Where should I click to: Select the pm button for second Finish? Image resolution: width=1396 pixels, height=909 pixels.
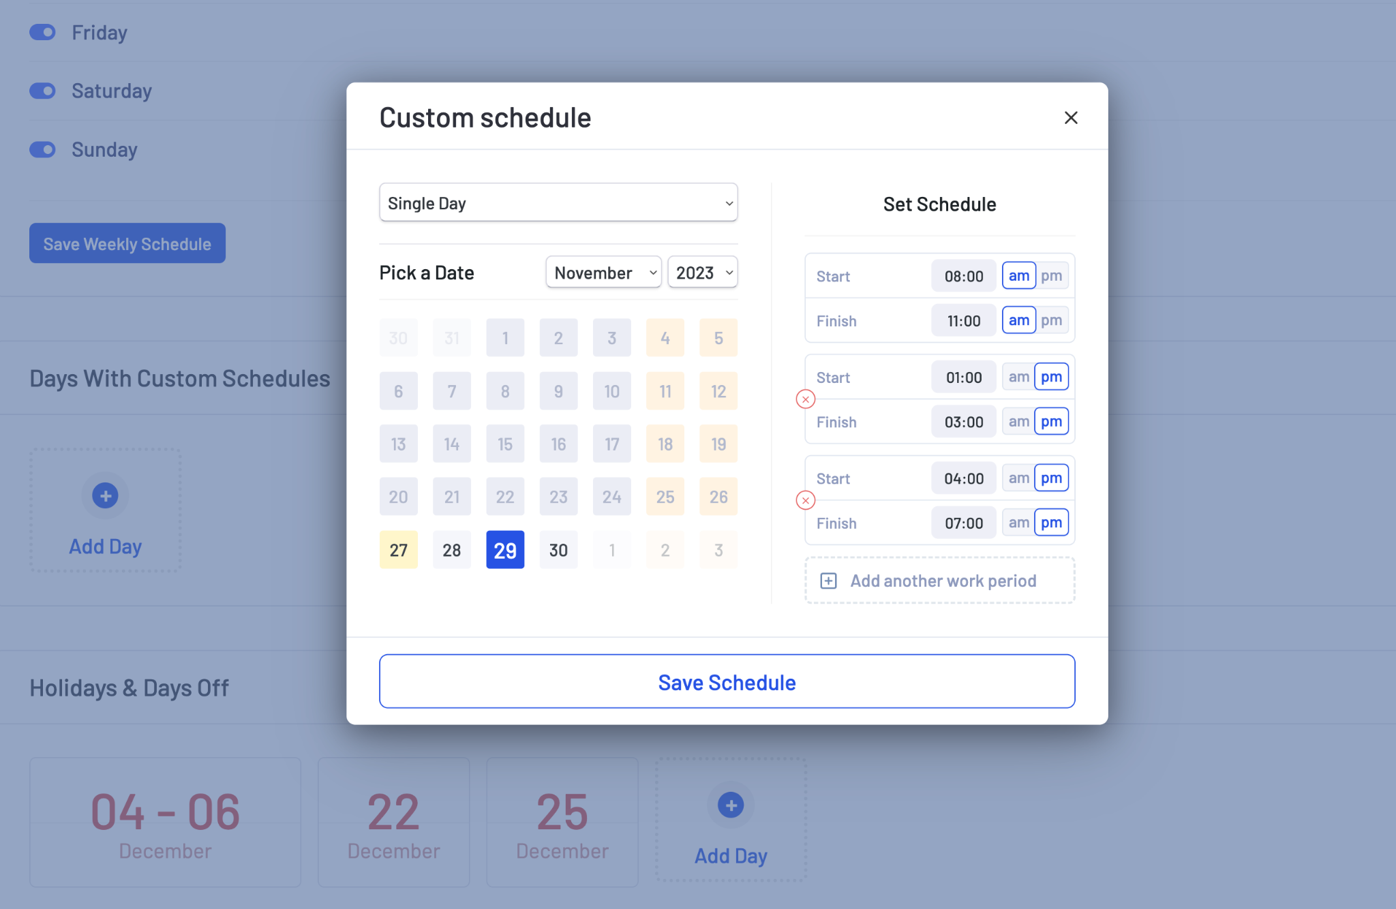[1052, 422]
